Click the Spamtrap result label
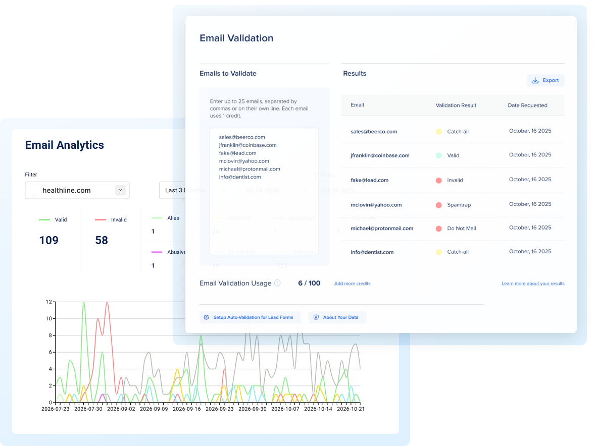 click(459, 205)
